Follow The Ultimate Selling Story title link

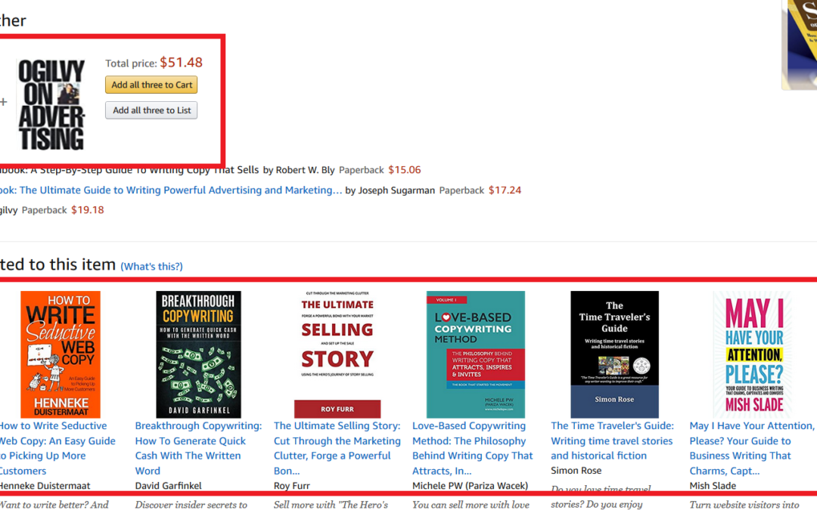pyautogui.click(x=337, y=448)
